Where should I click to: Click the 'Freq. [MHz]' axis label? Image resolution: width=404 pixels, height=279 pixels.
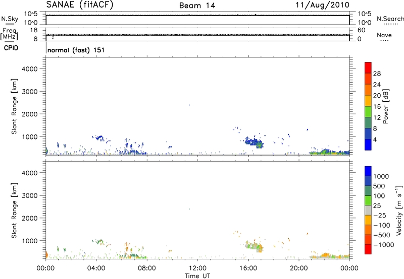click(10, 34)
